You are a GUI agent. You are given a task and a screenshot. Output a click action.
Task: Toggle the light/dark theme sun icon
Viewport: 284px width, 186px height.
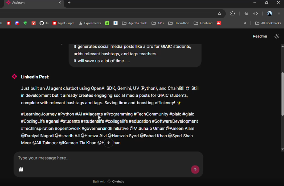click(x=276, y=36)
